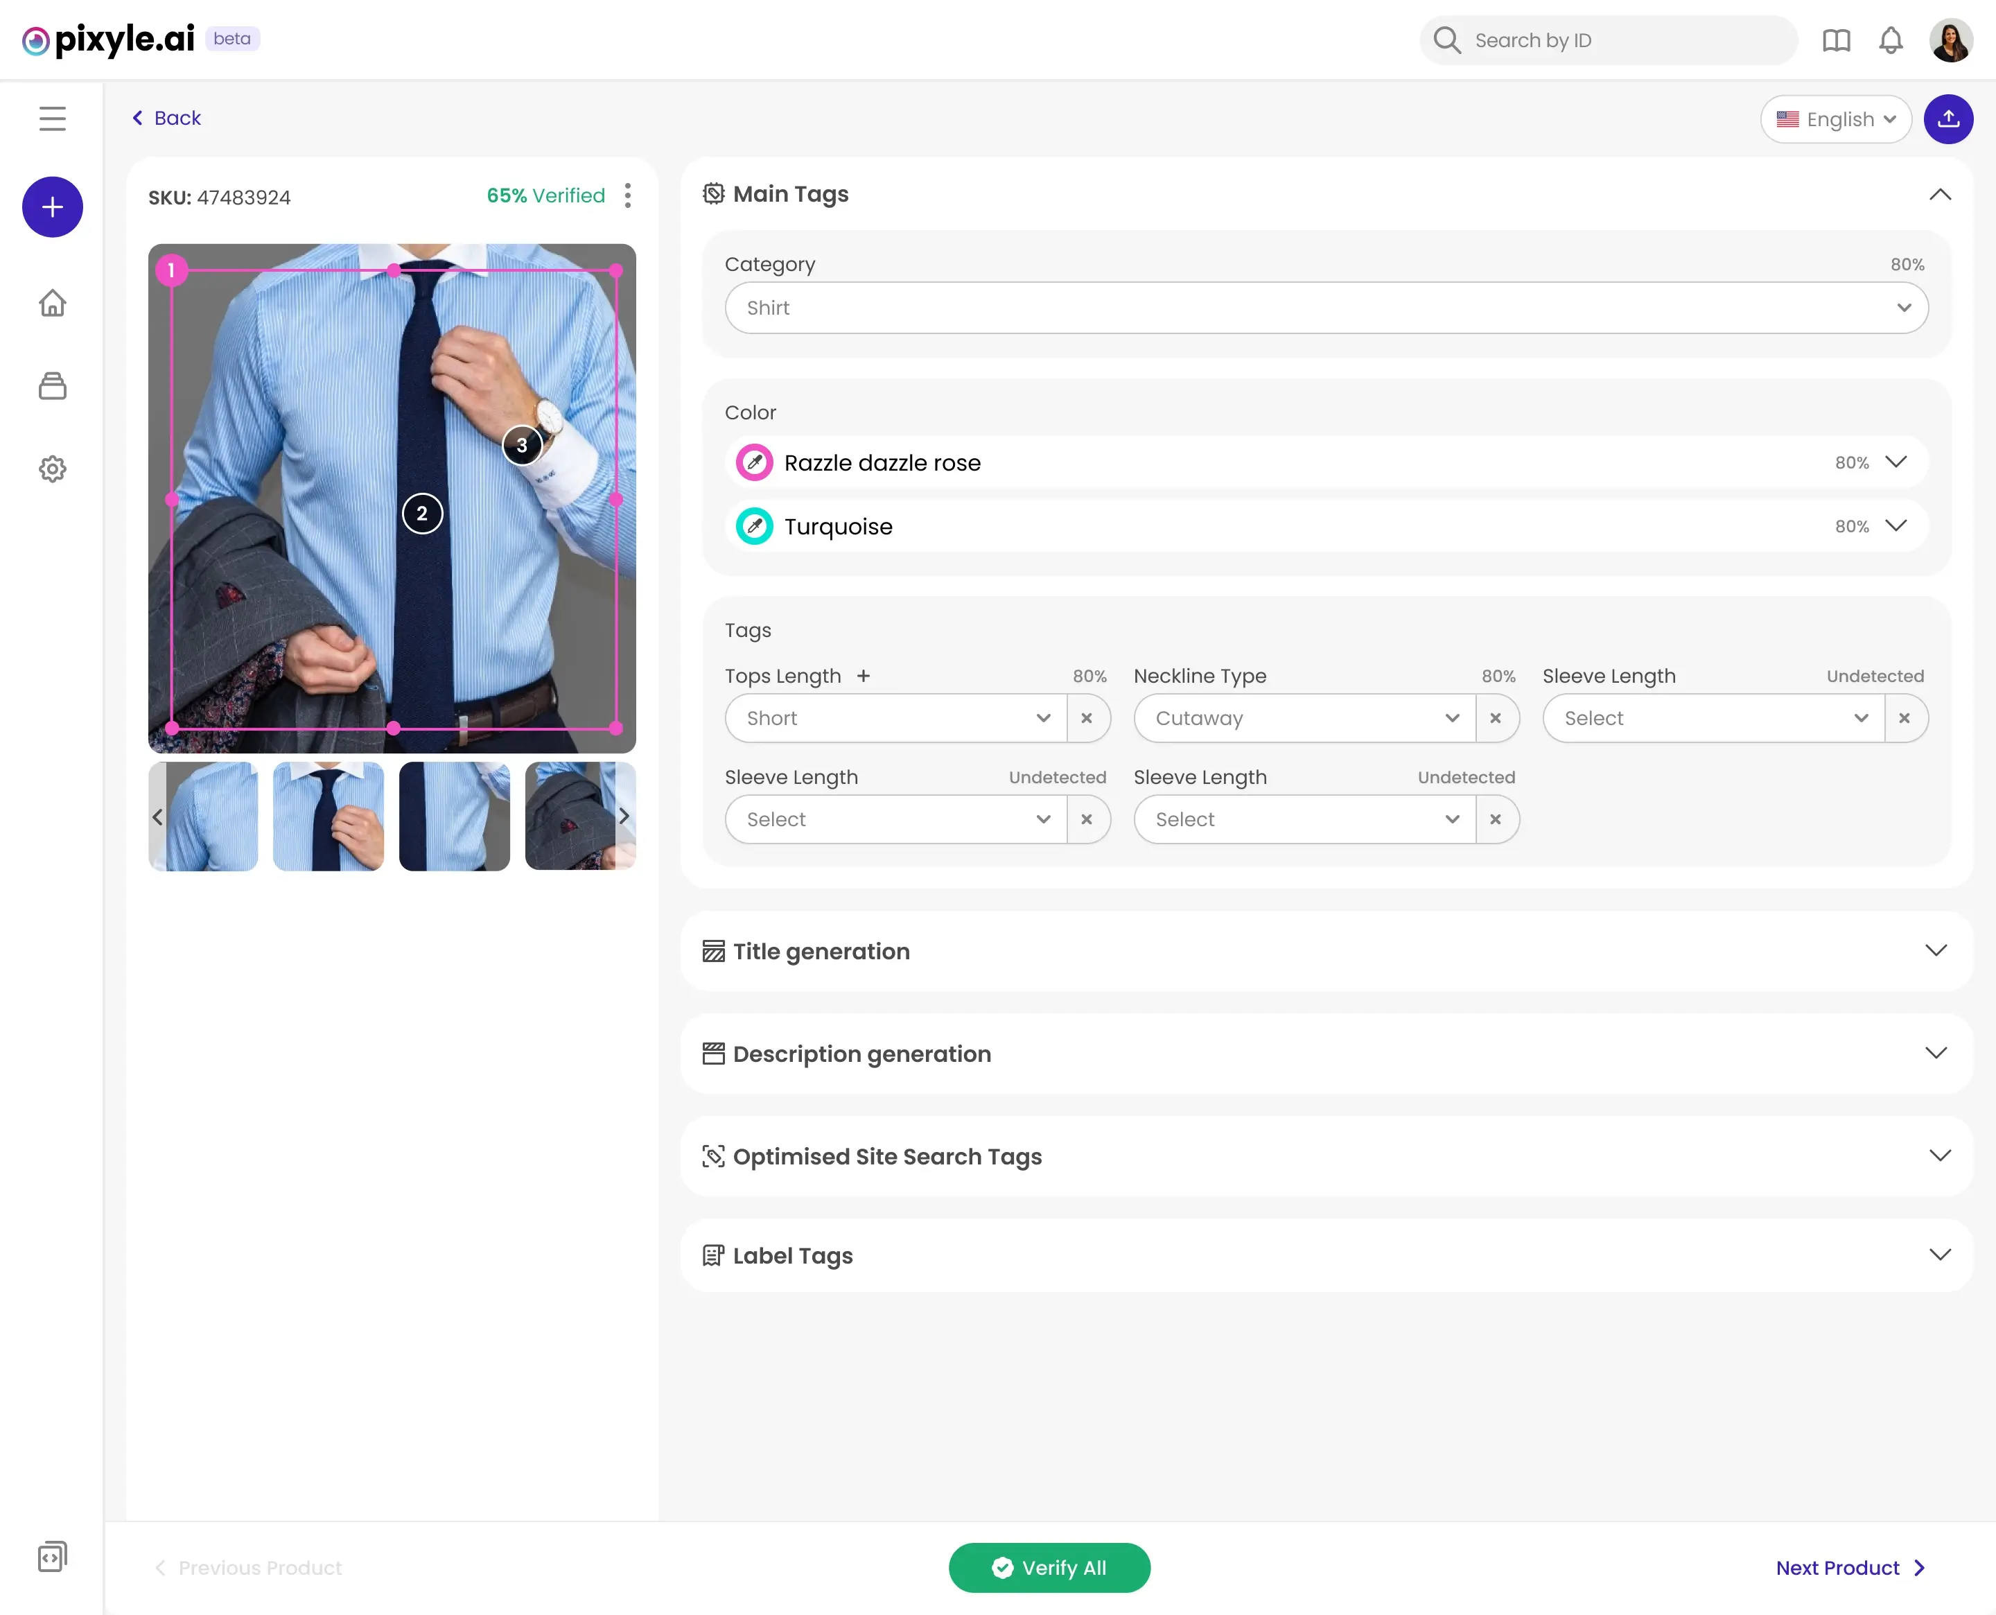Open settings gear in the sidebar
Screen dimensions: 1996x1615
52,469
